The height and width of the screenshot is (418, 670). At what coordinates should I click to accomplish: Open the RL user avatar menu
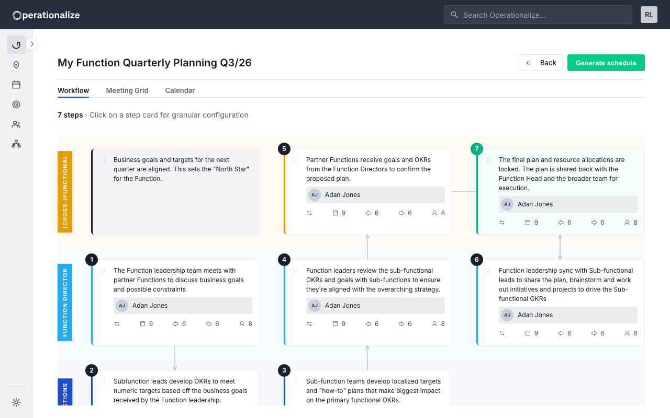click(x=649, y=15)
